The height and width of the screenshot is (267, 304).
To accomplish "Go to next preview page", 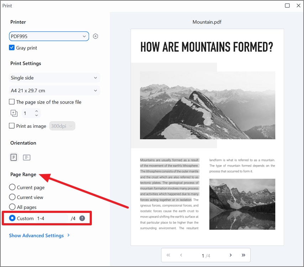I will click(x=231, y=255).
